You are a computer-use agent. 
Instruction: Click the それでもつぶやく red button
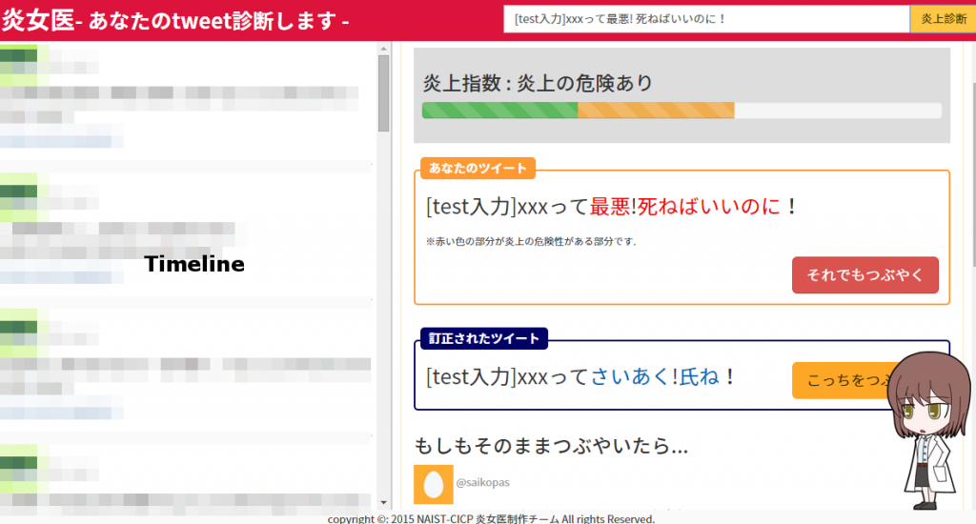point(865,275)
